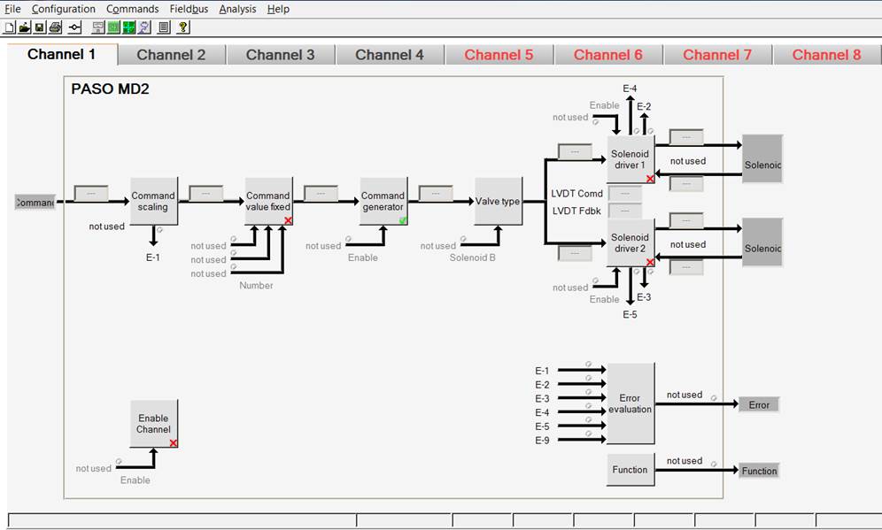Open the Solenoid driver 1 block
Viewport: 882px width, 530px height.
coord(630,159)
